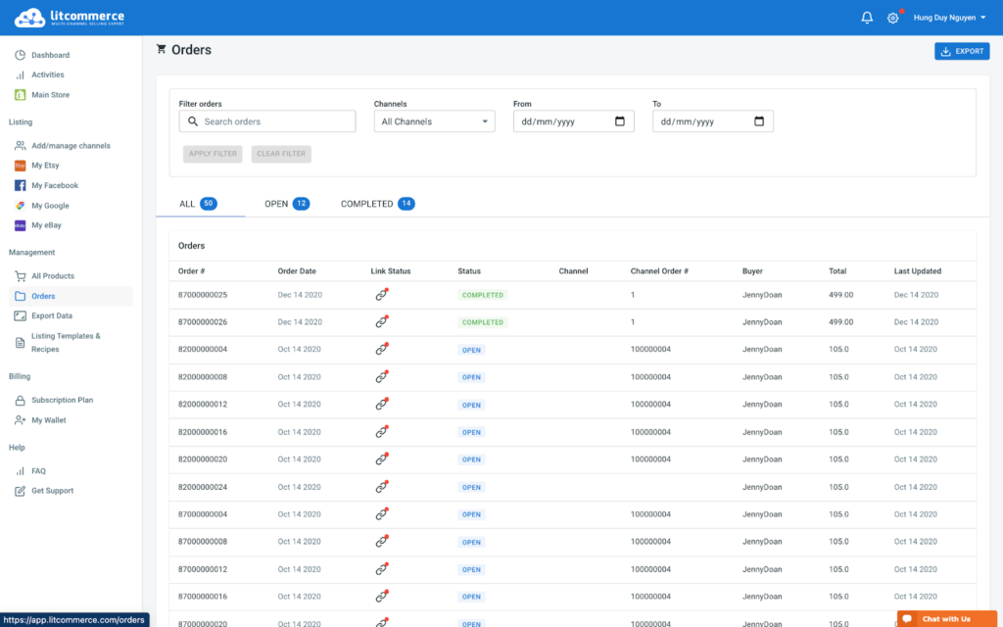Click link status icon for order 87000000025

381,295
